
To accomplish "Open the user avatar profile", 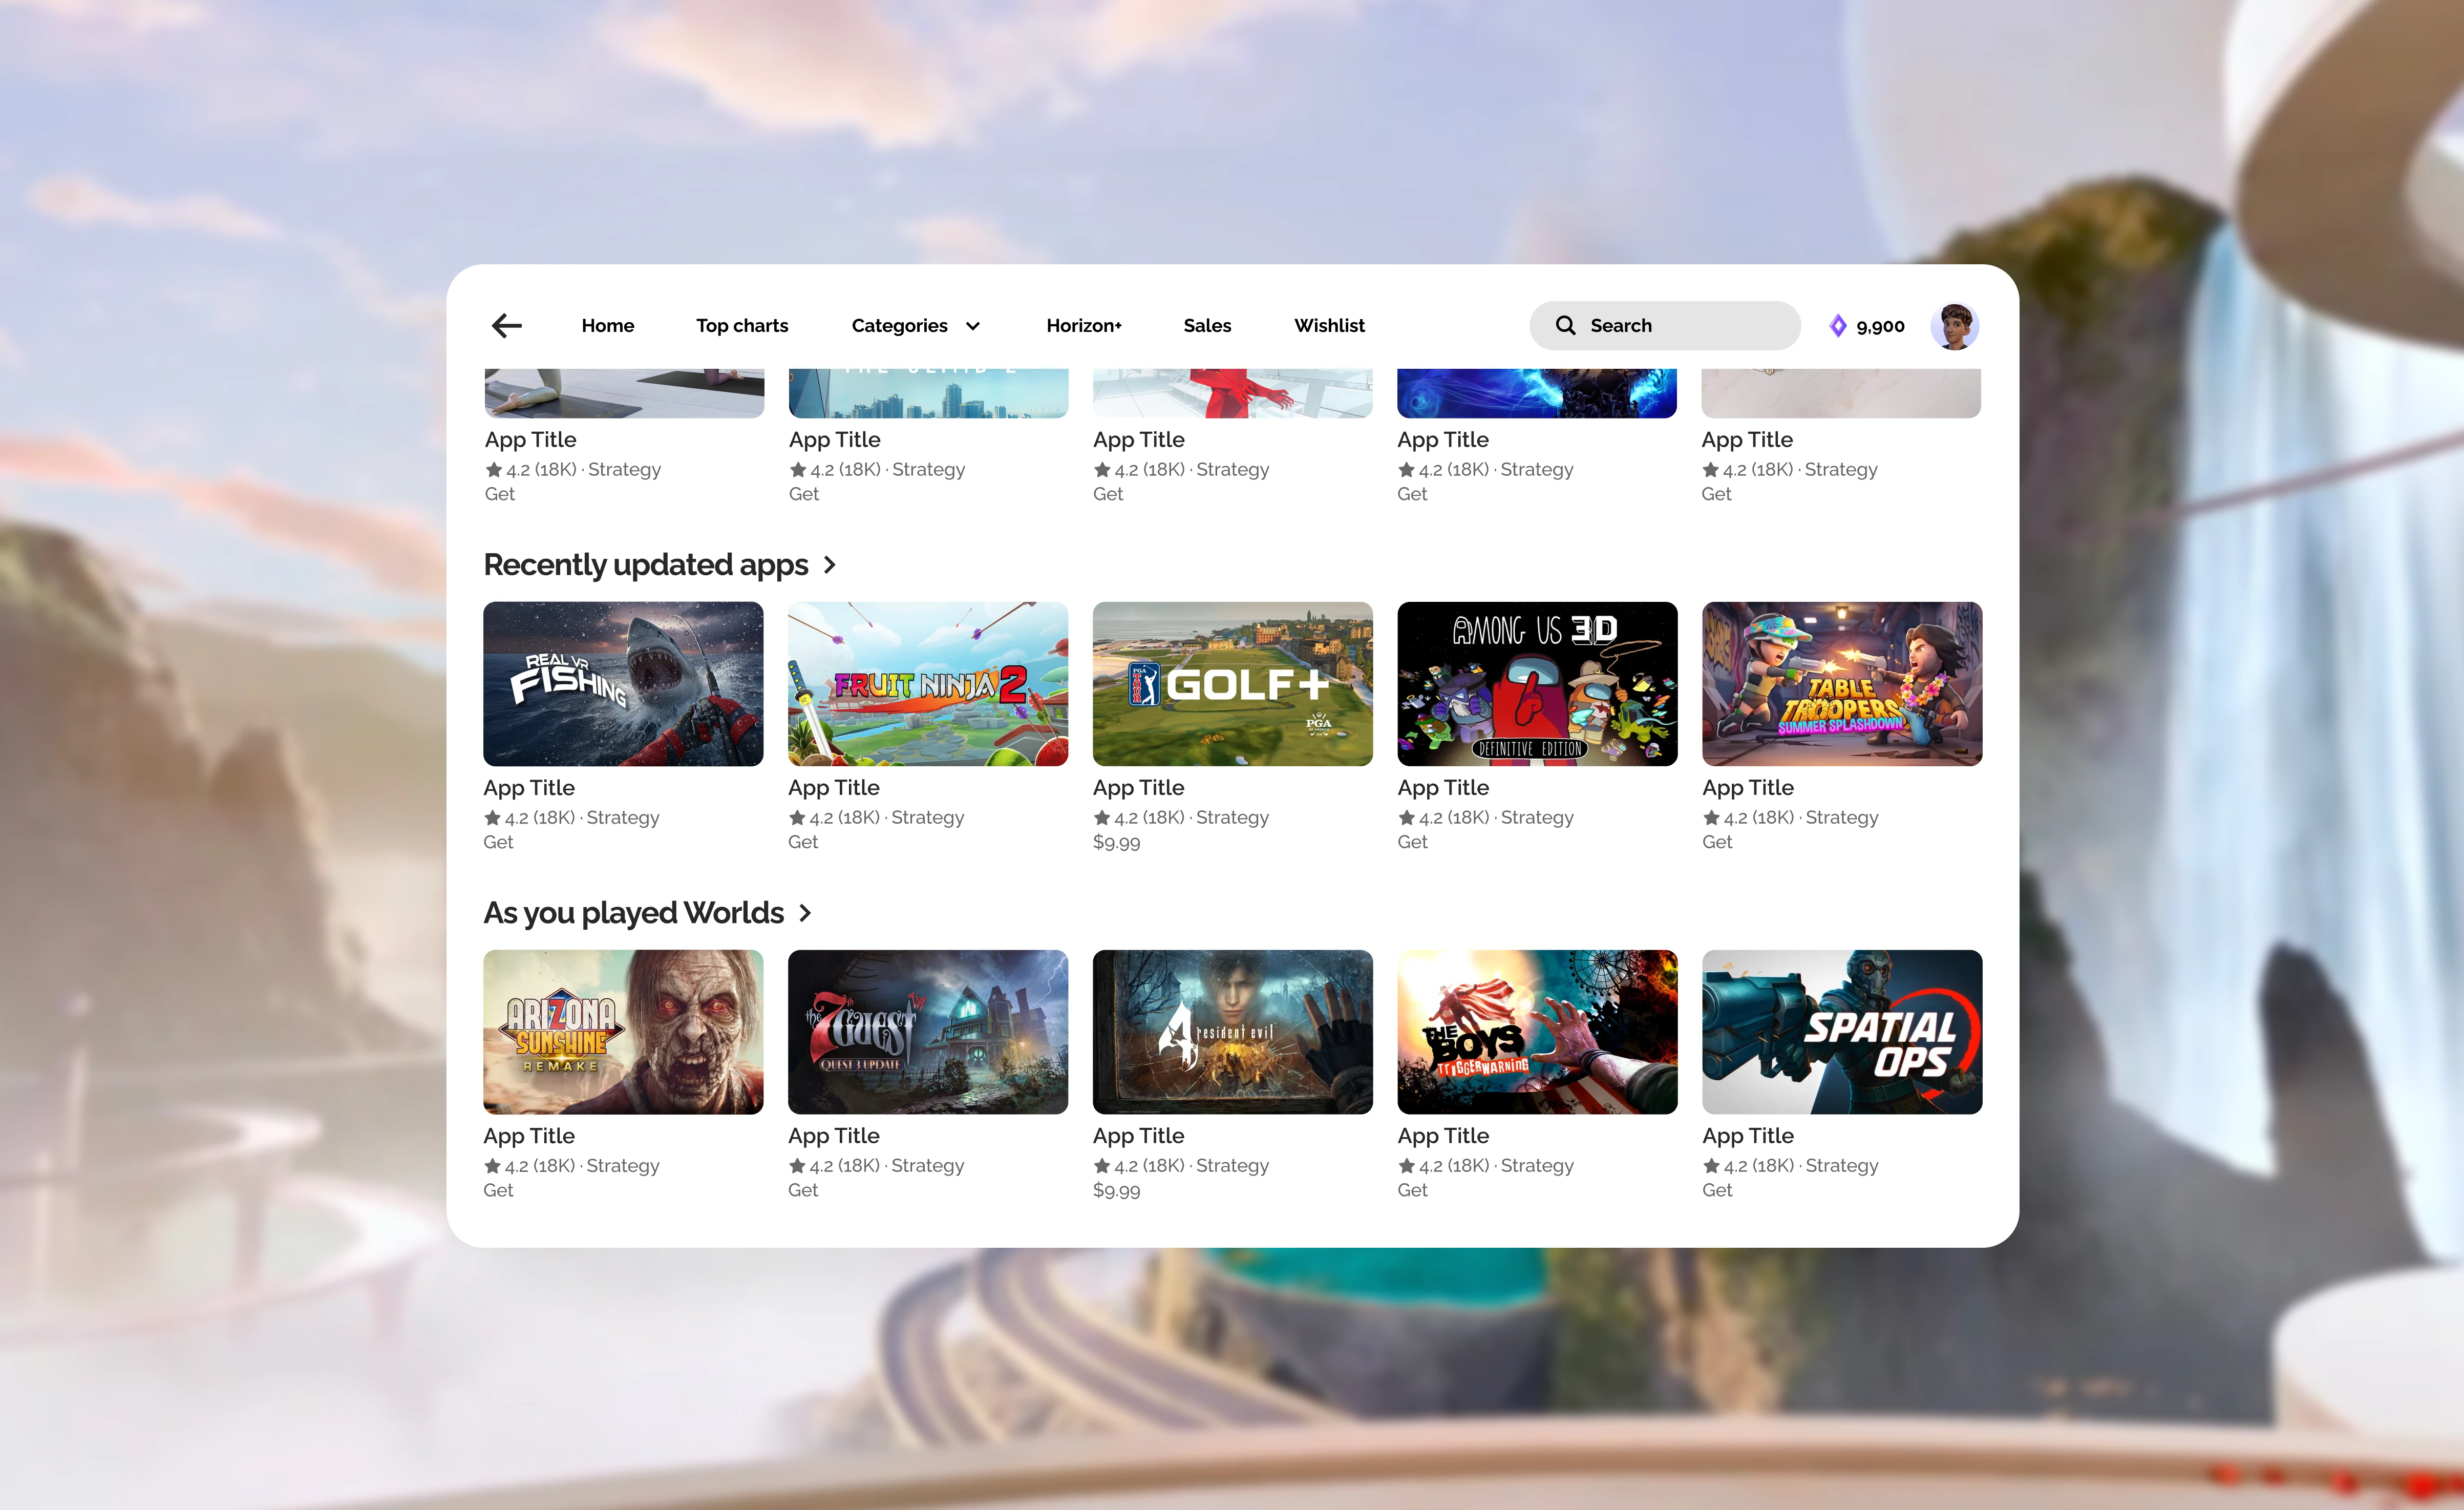I will pos(1955,325).
